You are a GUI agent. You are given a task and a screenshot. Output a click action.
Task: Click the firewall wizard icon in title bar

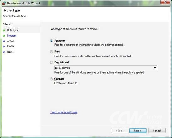point(4,3)
